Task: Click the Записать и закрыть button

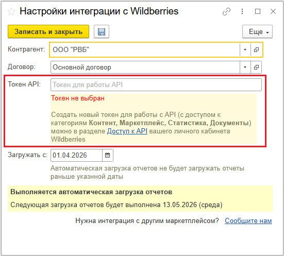Action: pos(48,32)
